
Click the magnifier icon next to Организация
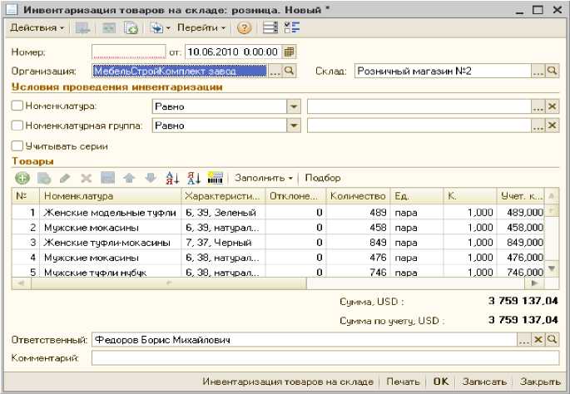click(x=290, y=71)
